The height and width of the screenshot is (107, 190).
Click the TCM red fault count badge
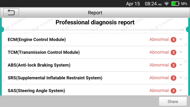coord(173,52)
